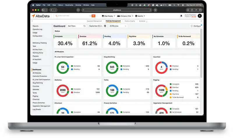Viewport: 233px width, 138px height.
Task: Click the Wellsites donut chart showing 2090
Action: 63,91
